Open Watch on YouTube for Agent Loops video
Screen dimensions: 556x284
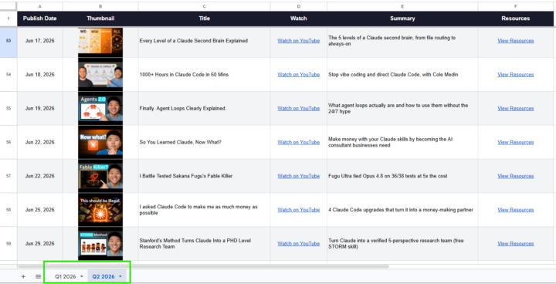pos(299,109)
